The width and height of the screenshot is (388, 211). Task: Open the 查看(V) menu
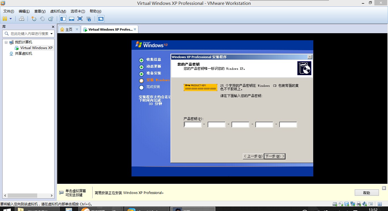pyautogui.click(x=40, y=11)
